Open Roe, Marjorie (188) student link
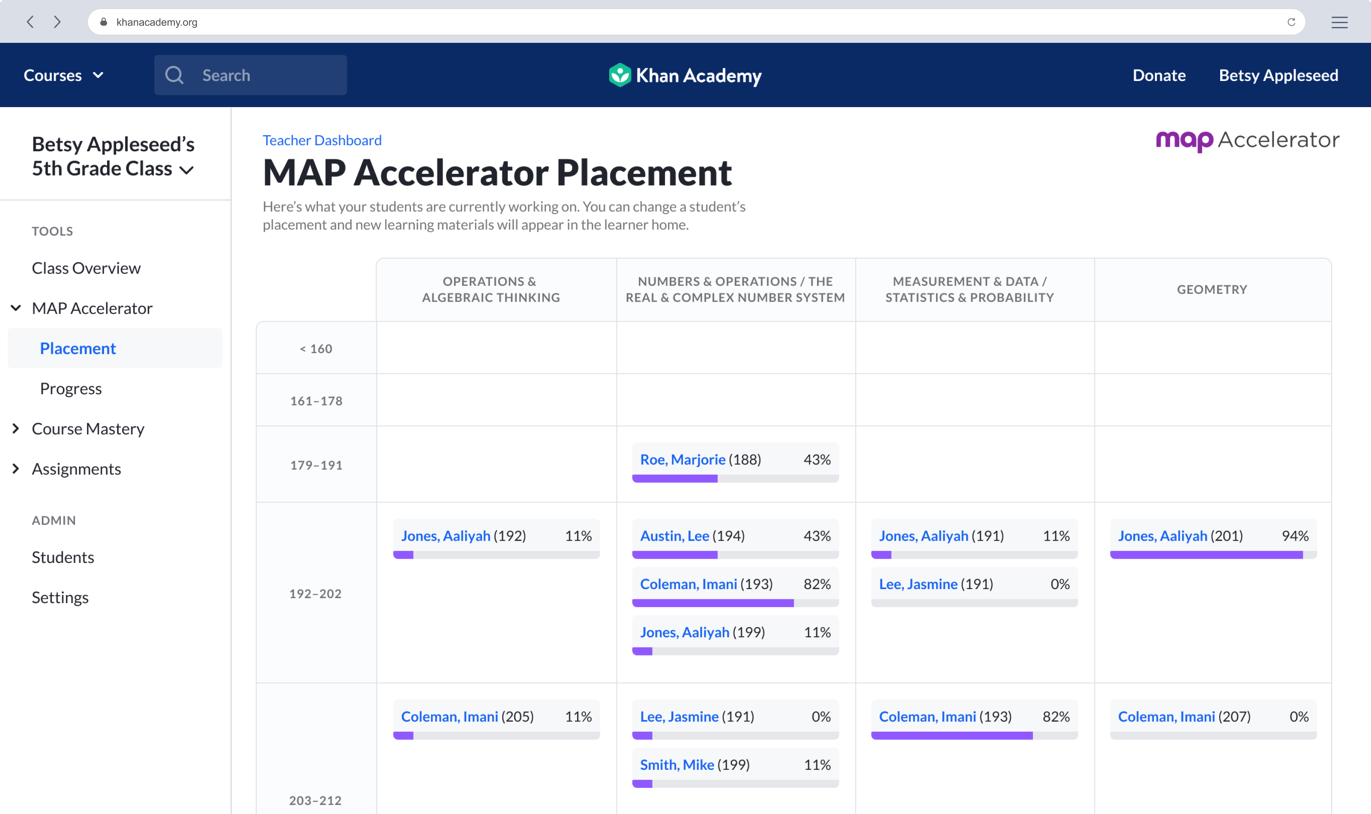1371x814 pixels. tap(682, 459)
